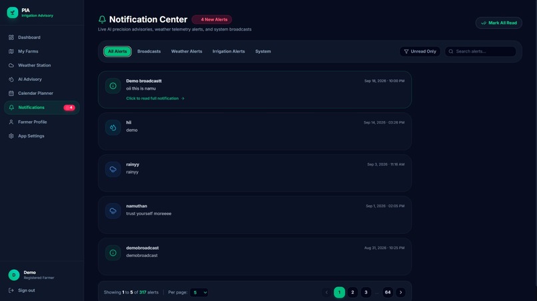
Task: Click the 317 alerts total count
Action: coord(143,292)
